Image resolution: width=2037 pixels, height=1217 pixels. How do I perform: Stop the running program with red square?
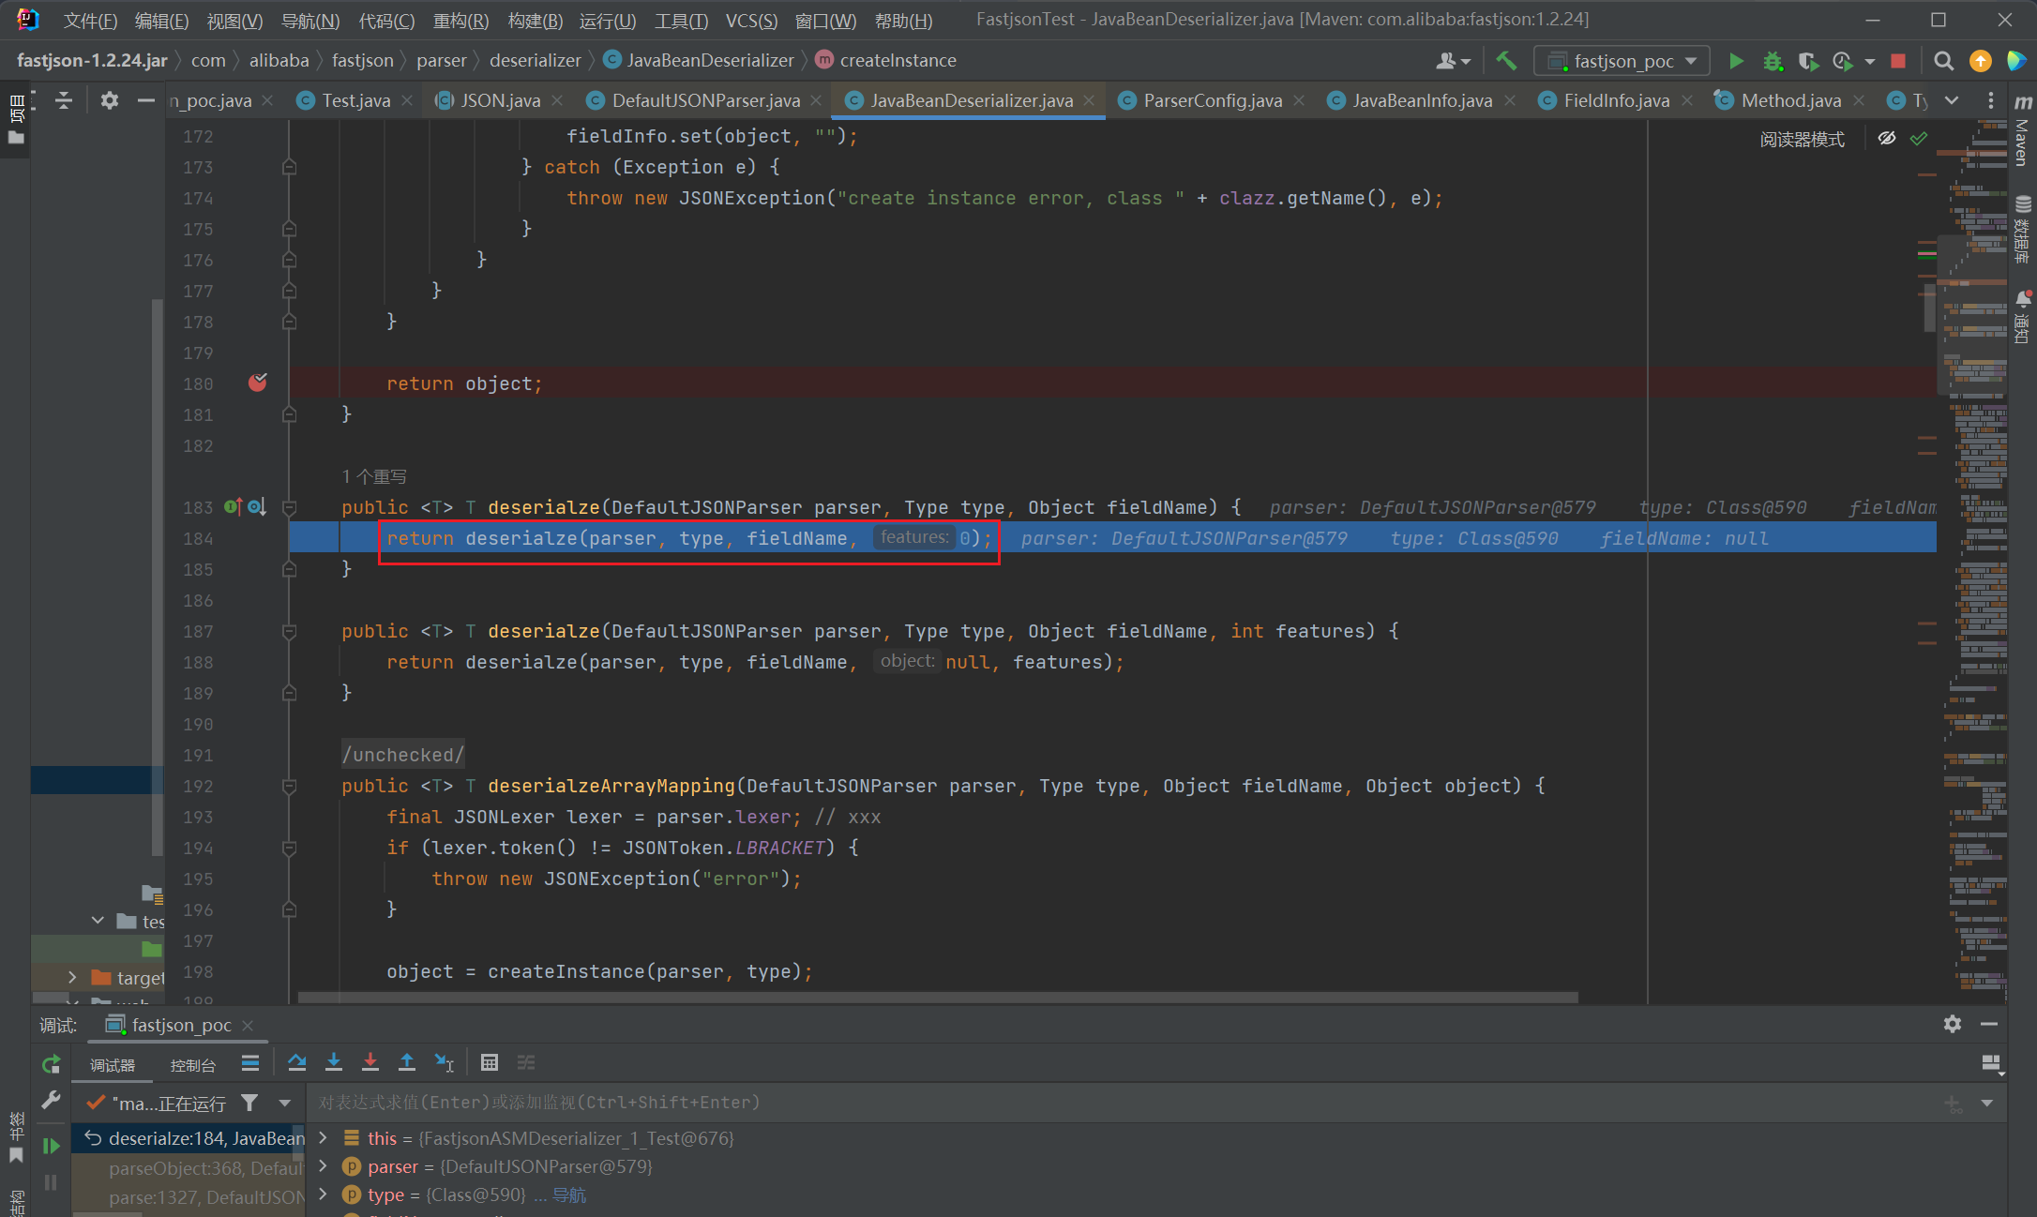coord(1898,61)
